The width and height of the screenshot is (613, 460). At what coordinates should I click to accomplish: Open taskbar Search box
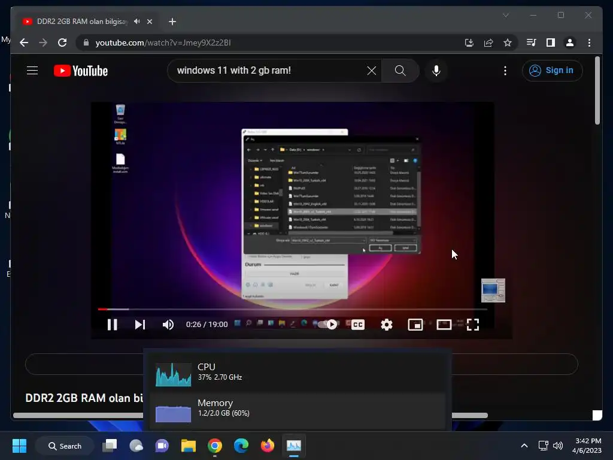coord(65,446)
